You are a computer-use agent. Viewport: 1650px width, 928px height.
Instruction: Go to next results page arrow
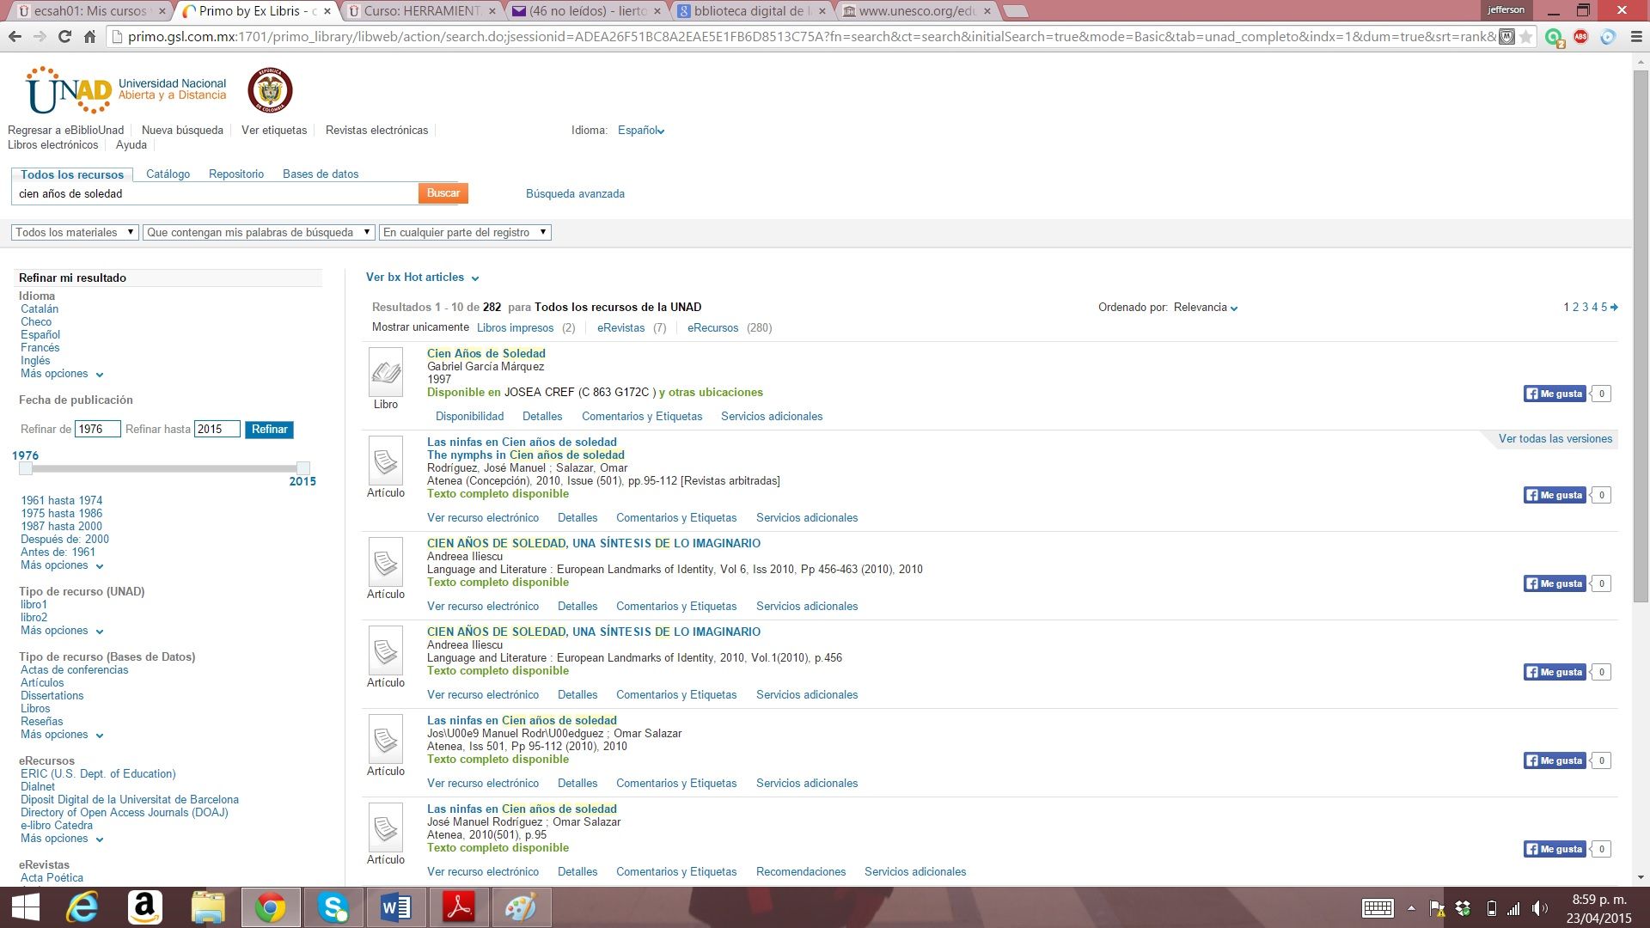(1614, 307)
